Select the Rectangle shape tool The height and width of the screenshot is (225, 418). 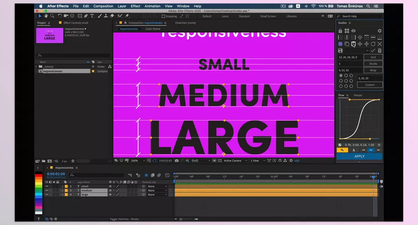pos(80,16)
